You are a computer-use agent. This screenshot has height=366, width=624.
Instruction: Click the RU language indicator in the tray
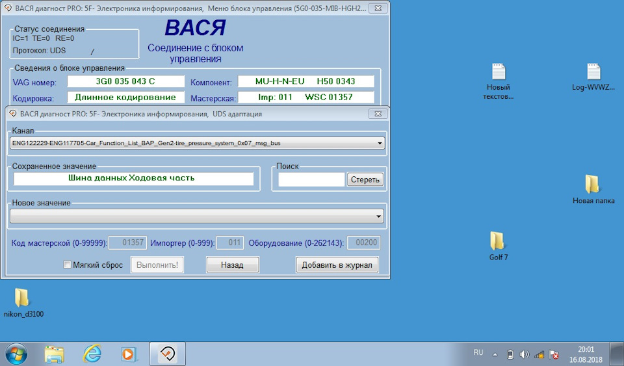click(x=478, y=352)
